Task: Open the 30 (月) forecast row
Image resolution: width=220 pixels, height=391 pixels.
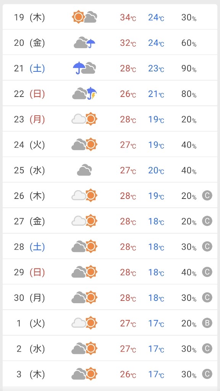Action: point(110,297)
